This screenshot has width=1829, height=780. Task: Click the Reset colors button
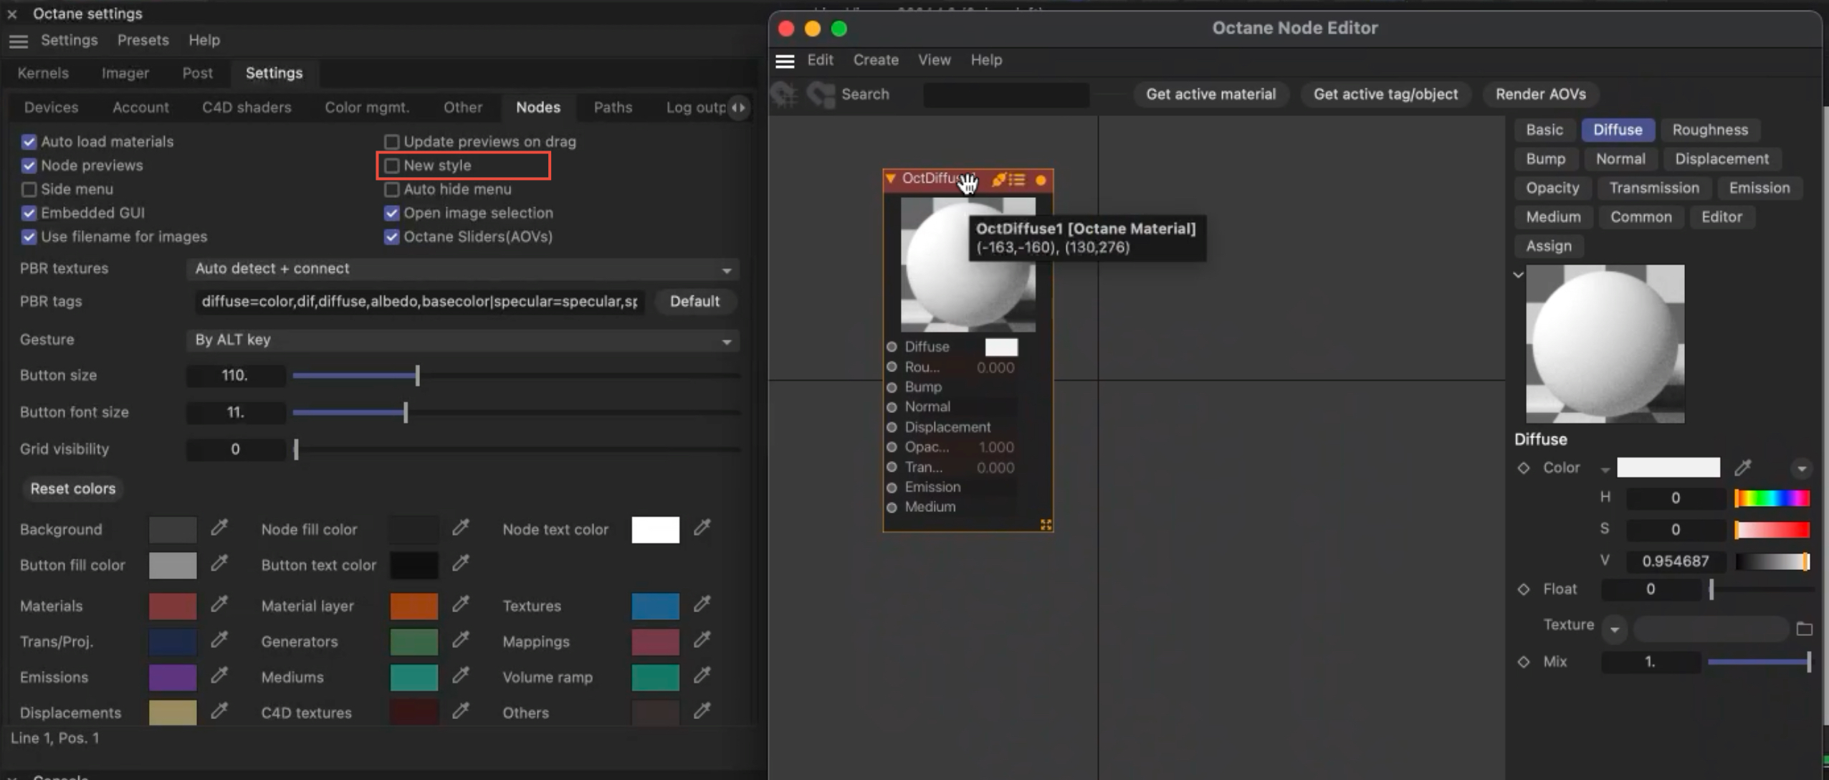tap(73, 488)
